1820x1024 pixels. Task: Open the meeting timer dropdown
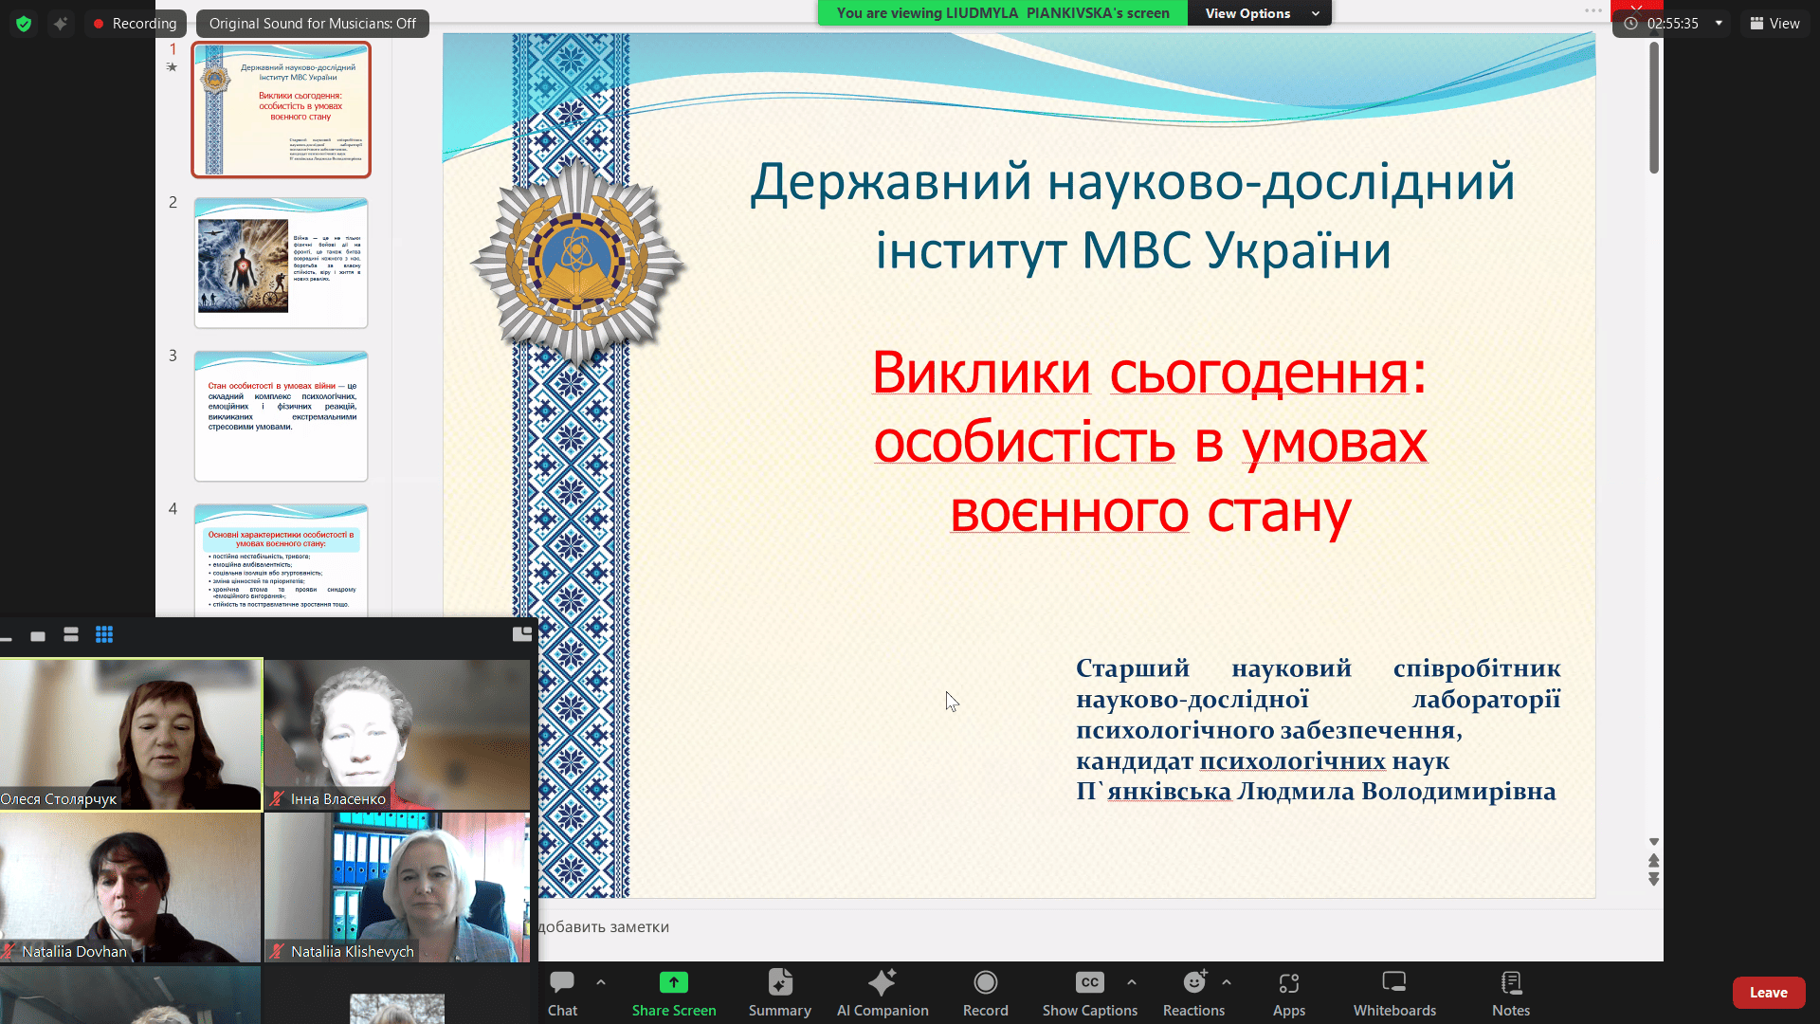[1718, 23]
